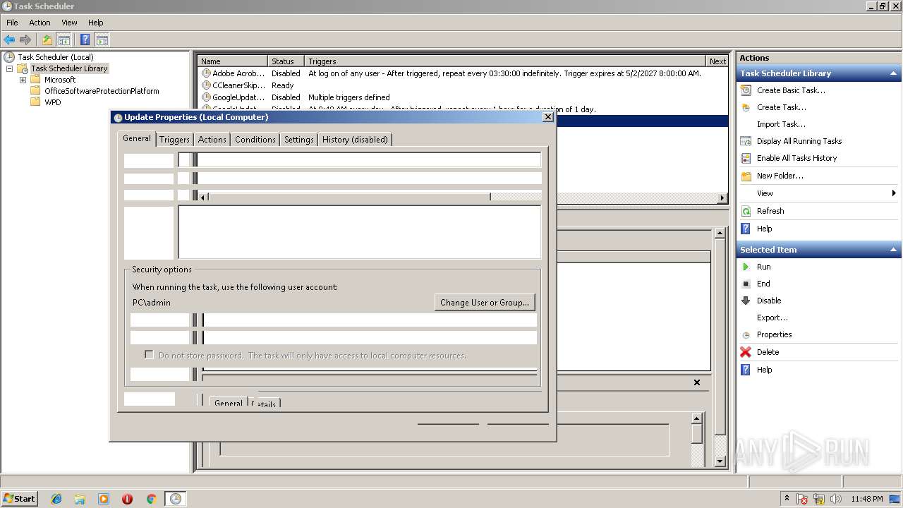
Task: Click Import Task link in Actions
Action: click(781, 124)
